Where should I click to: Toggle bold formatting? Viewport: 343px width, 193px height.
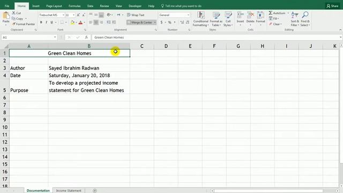coord(41,23)
